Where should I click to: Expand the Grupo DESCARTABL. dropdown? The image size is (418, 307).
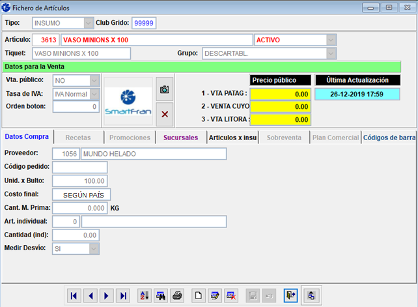(331, 53)
